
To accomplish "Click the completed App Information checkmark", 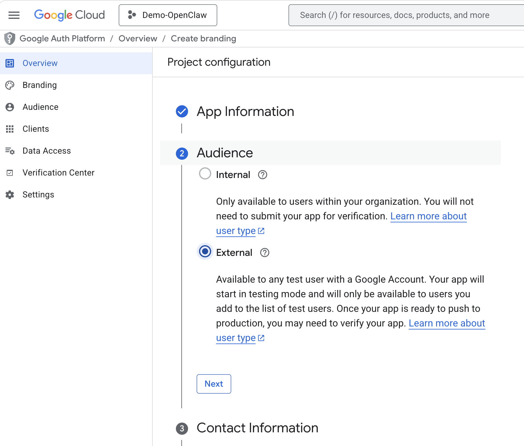I will click(x=182, y=112).
